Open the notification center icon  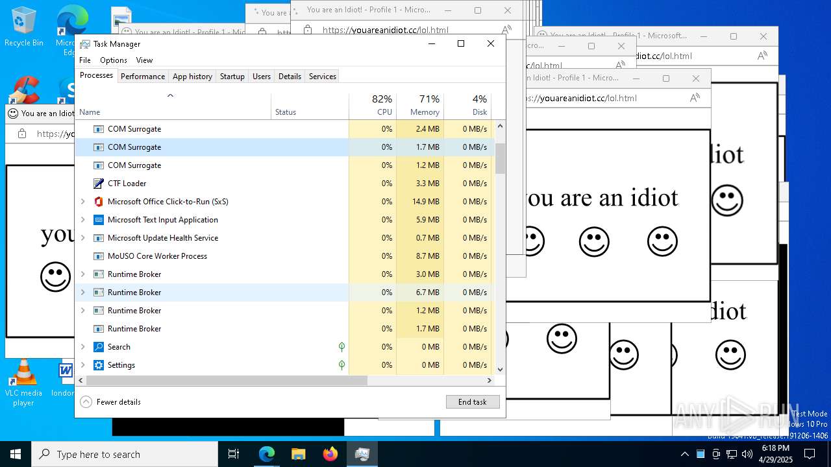pyautogui.click(x=810, y=454)
